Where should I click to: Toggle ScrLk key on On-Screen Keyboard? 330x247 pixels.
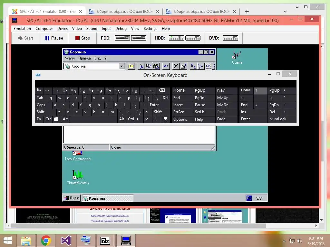(204, 112)
